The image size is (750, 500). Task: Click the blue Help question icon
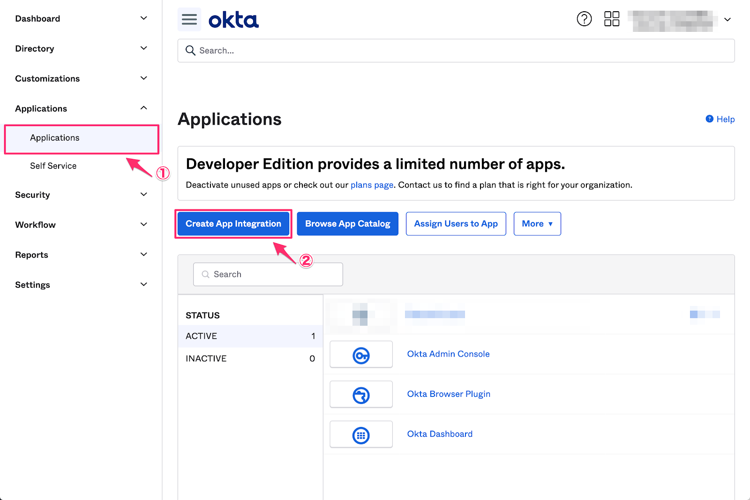[710, 119]
